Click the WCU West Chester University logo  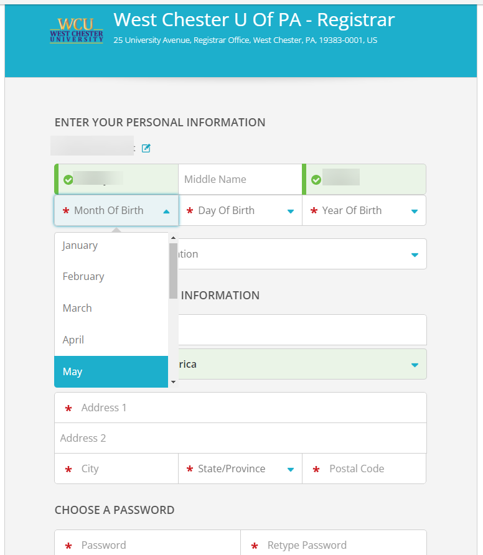coord(77,30)
